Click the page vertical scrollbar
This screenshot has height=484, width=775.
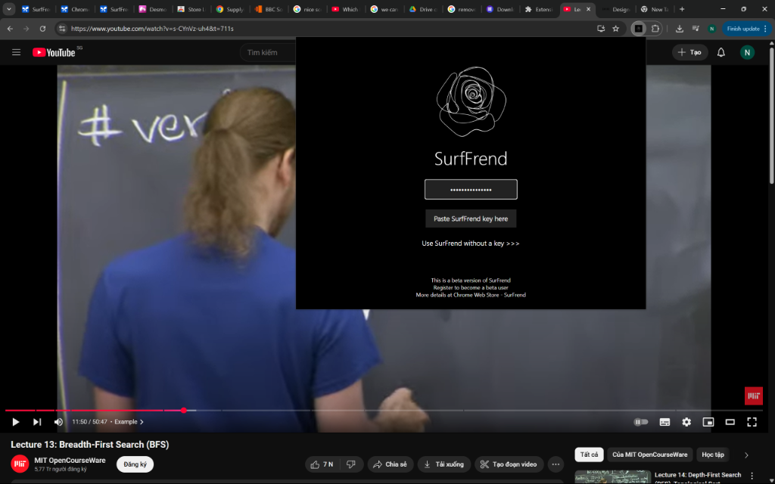click(771, 116)
